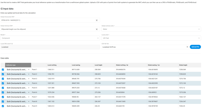The image size is (202, 109).
Task: Select Point 7 local easting 90840.96
Action: (75, 97)
